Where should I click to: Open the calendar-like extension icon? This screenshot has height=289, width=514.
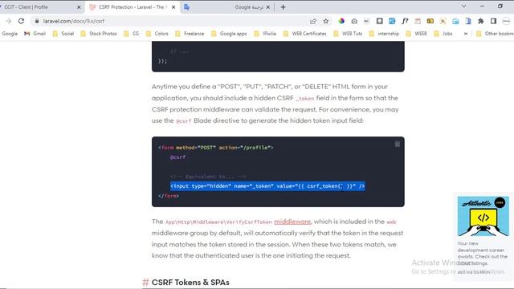[418, 21]
